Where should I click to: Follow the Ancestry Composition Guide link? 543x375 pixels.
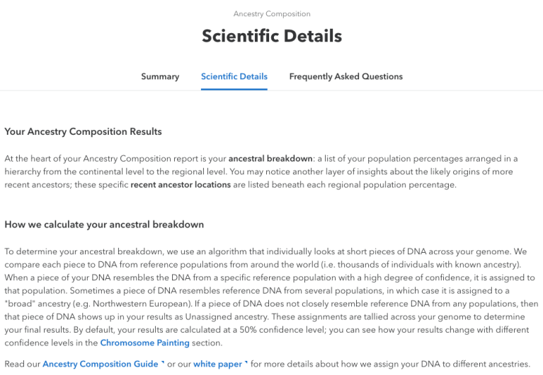coord(100,364)
